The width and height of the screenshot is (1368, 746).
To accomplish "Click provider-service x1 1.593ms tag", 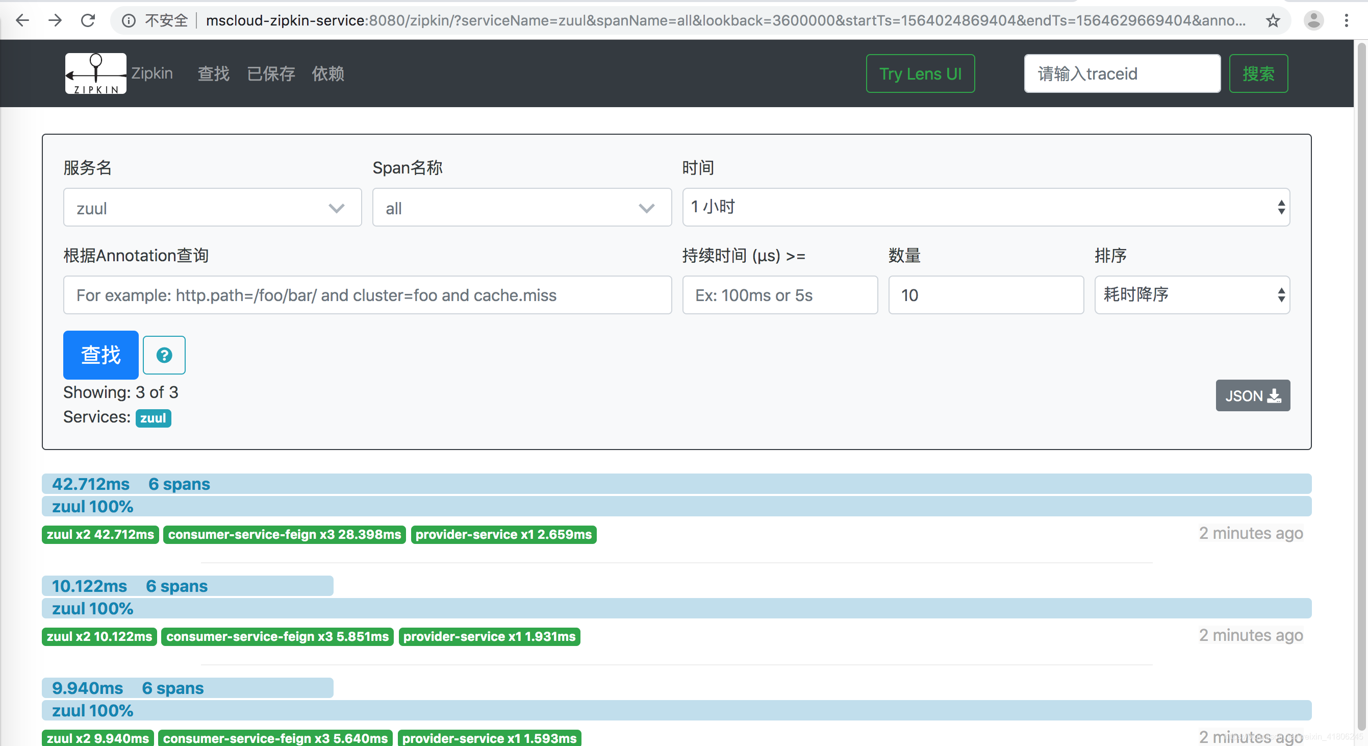I will [x=489, y=738].
